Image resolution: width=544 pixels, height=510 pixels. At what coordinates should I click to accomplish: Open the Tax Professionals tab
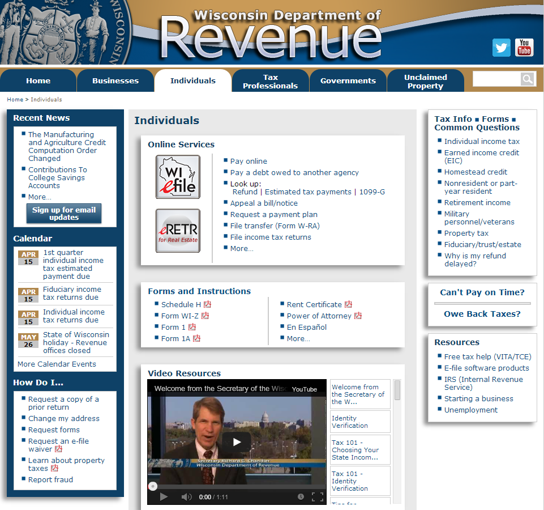pyautogui.click(x=270, y=81)
